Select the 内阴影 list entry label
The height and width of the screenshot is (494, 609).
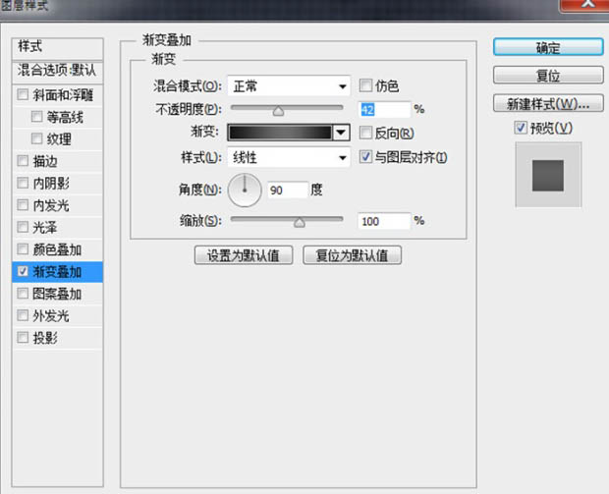tap(51, 183)
